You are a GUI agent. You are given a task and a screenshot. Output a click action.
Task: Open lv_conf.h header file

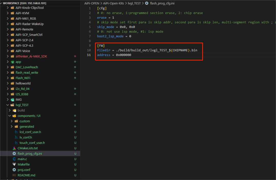[x=26, y=137]
